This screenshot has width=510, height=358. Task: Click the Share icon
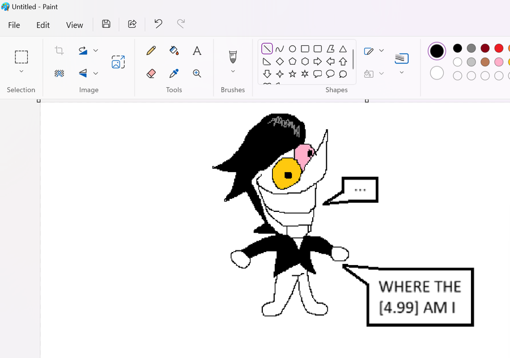tap(132, 24)
